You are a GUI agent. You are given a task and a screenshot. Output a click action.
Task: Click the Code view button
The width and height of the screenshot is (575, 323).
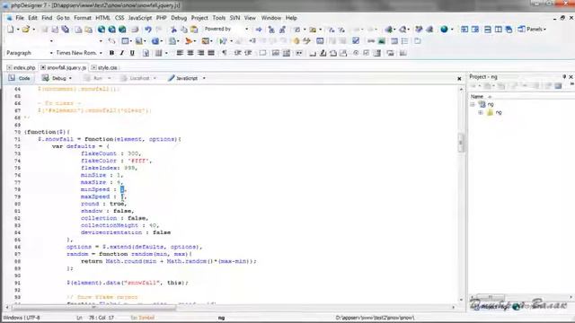20,78
